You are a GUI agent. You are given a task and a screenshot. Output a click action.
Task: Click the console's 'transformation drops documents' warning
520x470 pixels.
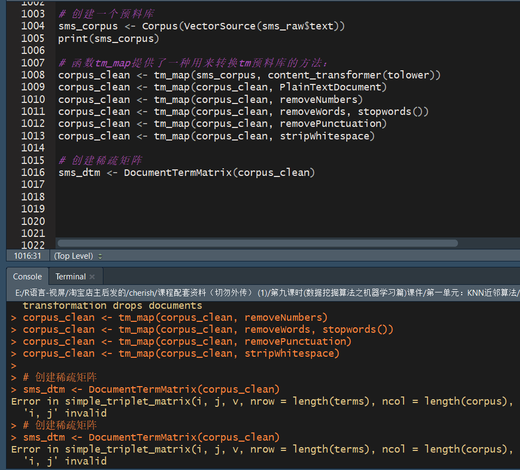pos(112,306)
